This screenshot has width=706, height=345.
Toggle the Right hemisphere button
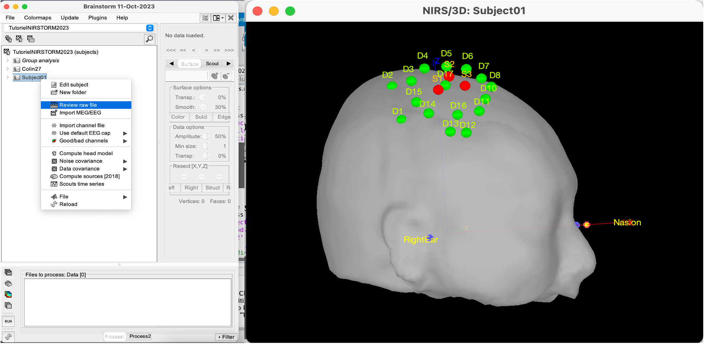(191, 188)
